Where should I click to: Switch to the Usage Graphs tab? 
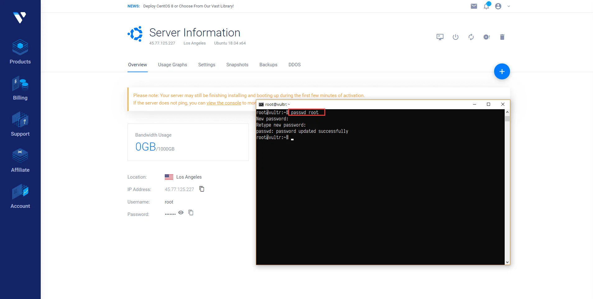click(x=173, y=65)
